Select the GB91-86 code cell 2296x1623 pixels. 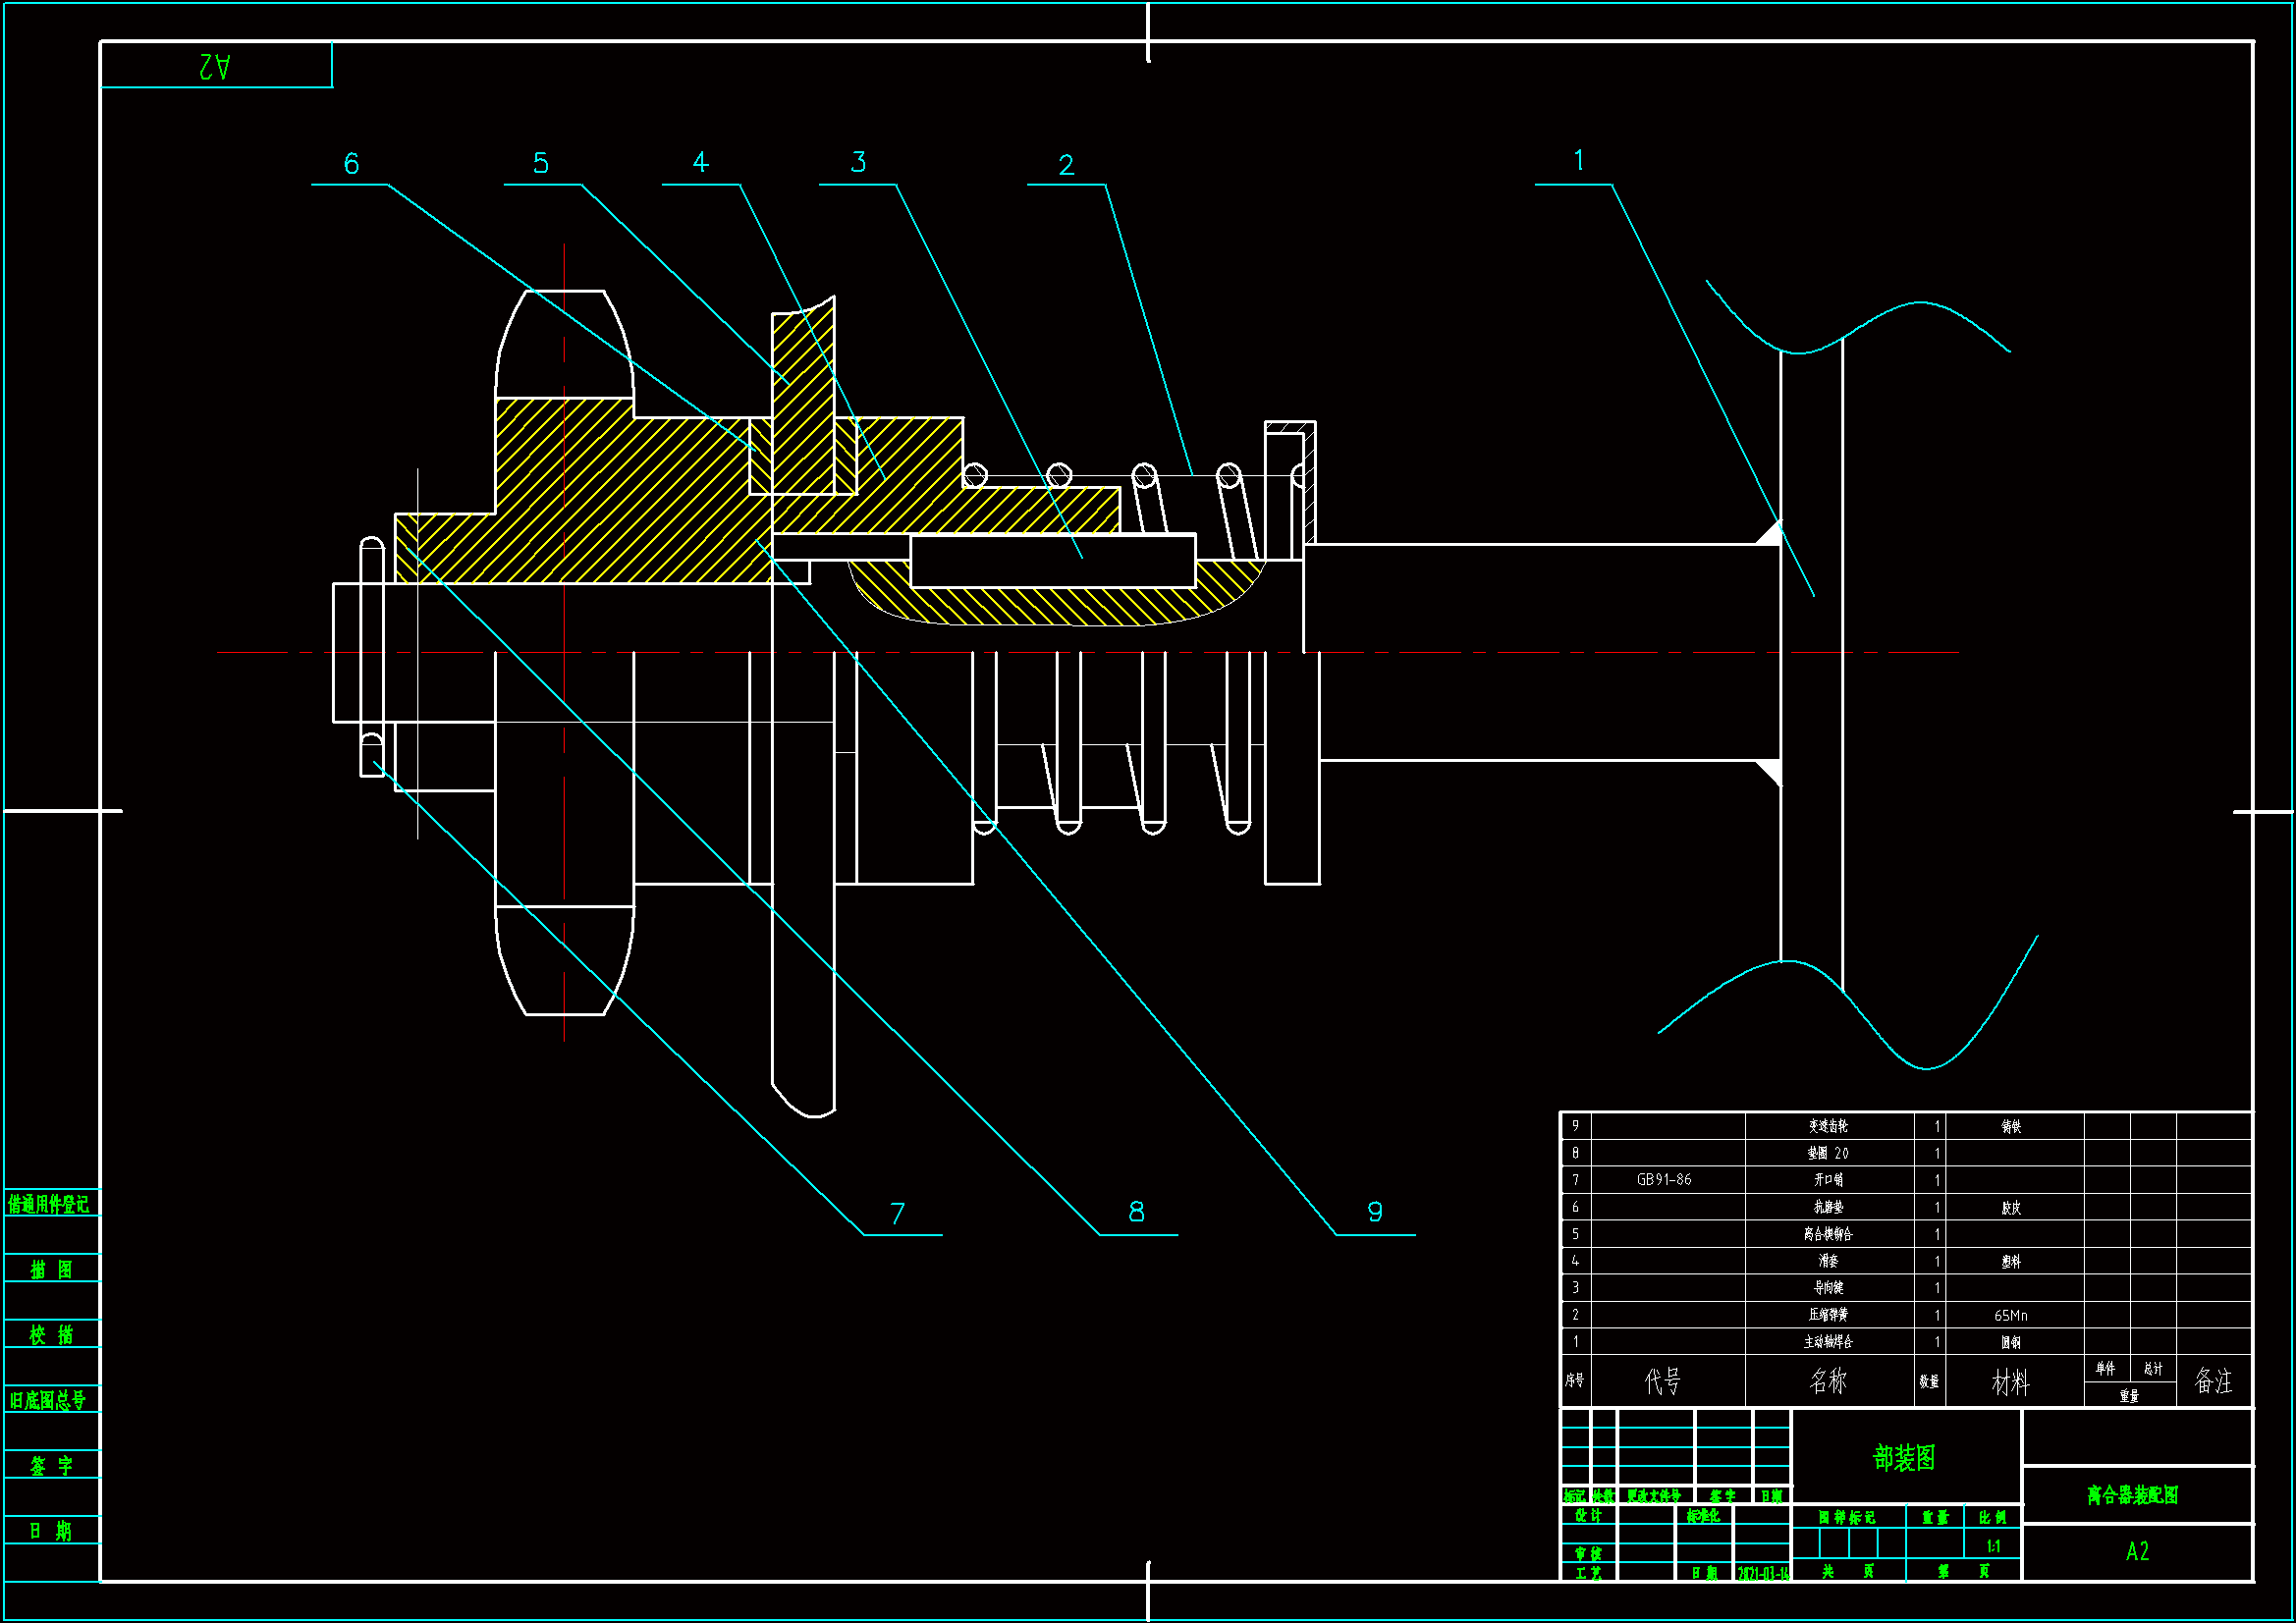1664,1180
